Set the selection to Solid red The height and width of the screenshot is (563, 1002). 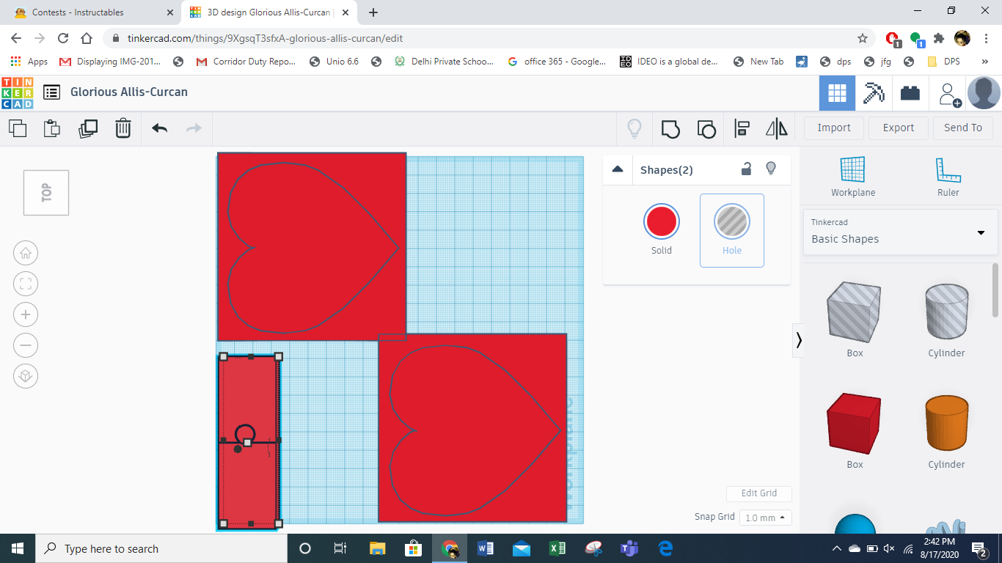[x=662, y=230]
